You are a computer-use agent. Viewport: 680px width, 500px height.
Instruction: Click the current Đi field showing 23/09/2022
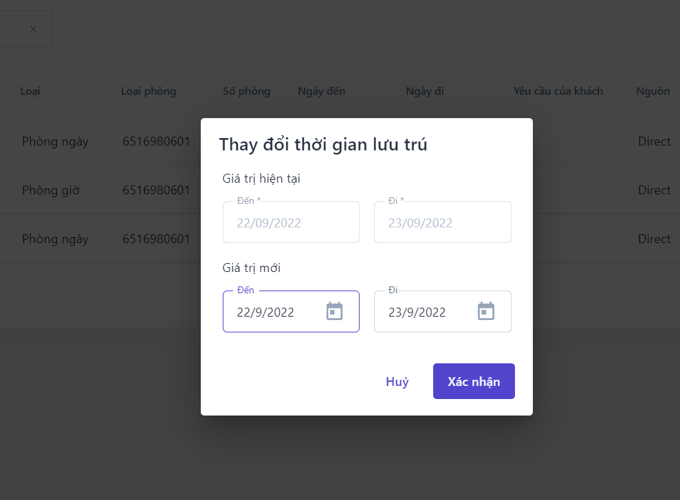(442, 223)
